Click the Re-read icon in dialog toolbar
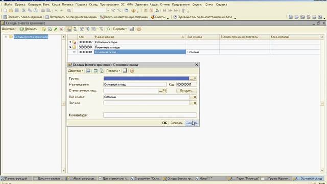This screenshot has width=327, height=184. coord(96,71)
